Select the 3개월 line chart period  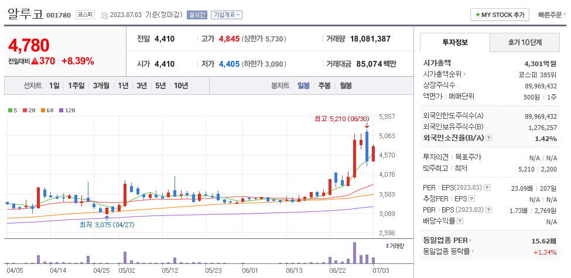coord(101,86)
